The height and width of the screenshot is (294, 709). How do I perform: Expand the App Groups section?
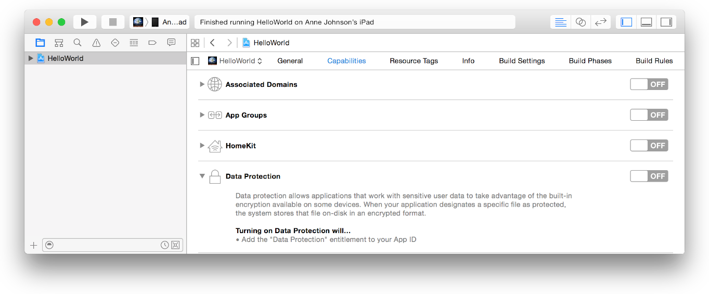coord(202,115)
